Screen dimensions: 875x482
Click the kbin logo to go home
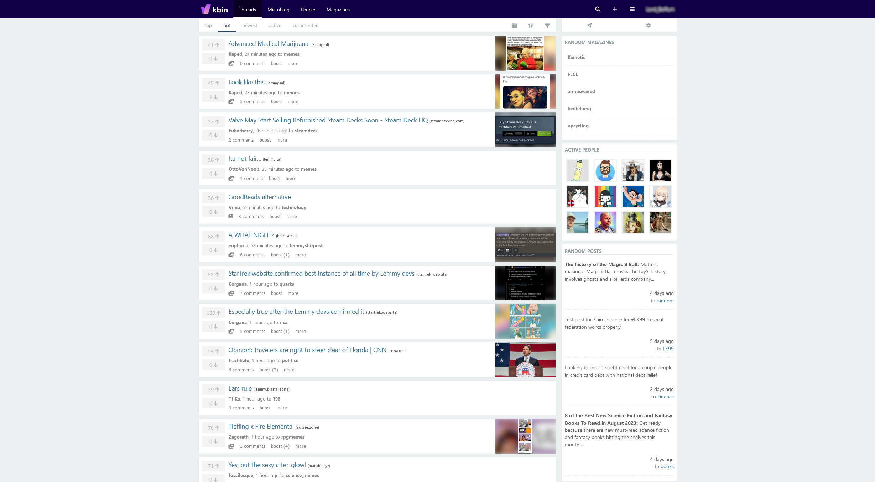point(214,9)
